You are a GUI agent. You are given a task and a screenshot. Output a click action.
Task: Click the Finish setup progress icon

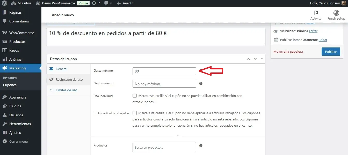tap(336, 13)
